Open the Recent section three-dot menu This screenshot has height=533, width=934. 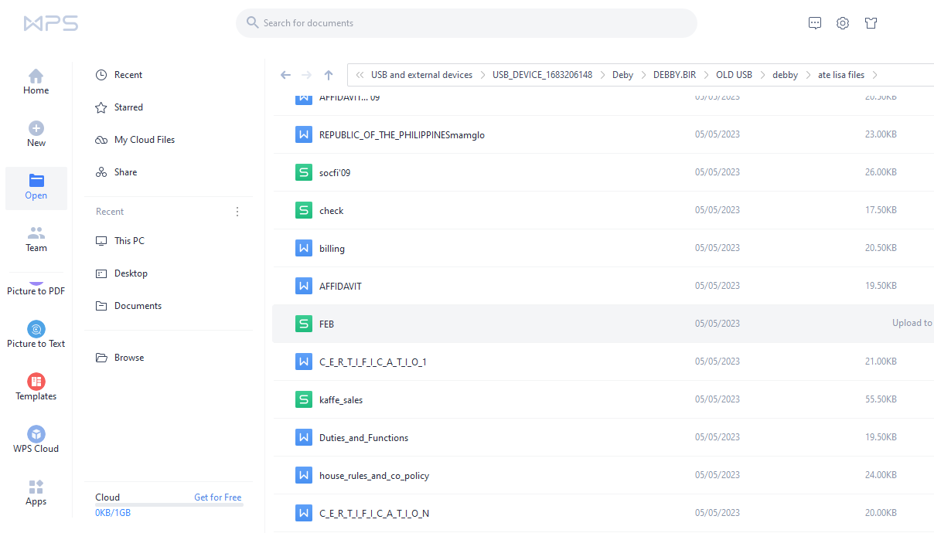coord(237,212)
